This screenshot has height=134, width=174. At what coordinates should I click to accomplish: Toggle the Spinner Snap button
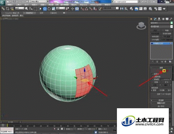95,9
